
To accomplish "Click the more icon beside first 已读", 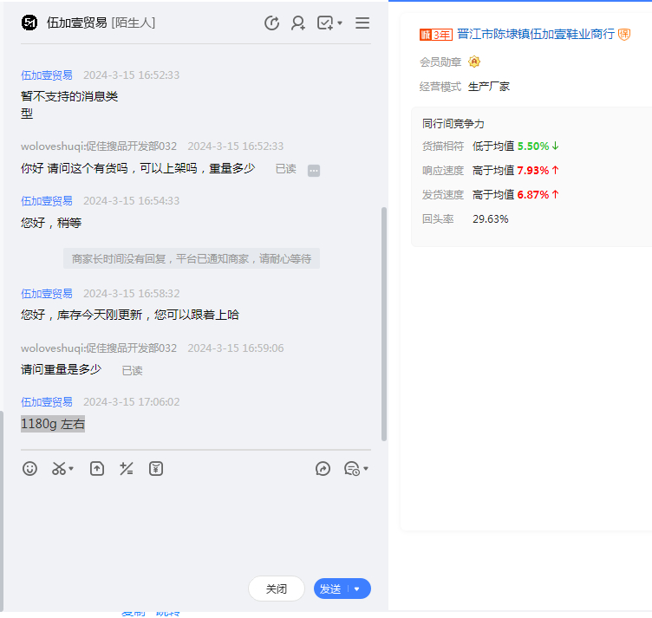I will point(314,171).
